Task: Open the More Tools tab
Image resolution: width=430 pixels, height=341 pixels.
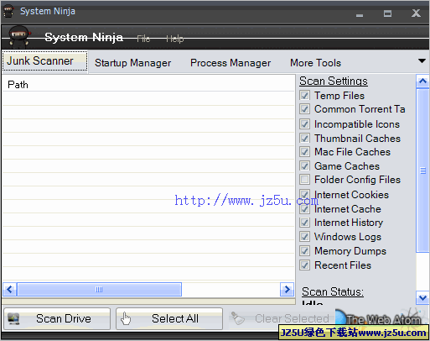Action: 315,63
